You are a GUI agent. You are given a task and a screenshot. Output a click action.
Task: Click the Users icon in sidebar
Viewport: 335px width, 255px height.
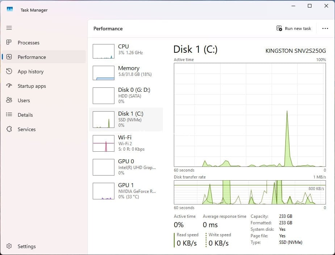tap(9, 100)
